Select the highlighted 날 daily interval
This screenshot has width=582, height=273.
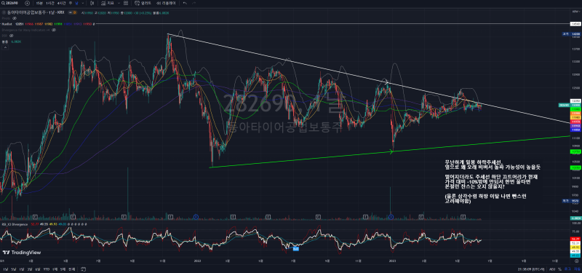[76, 3]
